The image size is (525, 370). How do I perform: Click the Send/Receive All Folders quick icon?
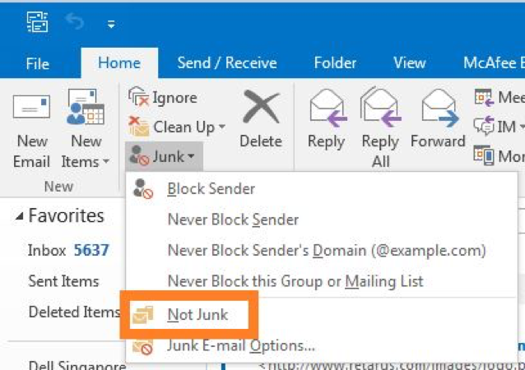point(38,21)
